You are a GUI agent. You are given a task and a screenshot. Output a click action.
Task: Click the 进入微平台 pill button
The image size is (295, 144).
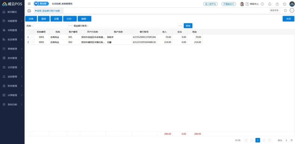210,4
